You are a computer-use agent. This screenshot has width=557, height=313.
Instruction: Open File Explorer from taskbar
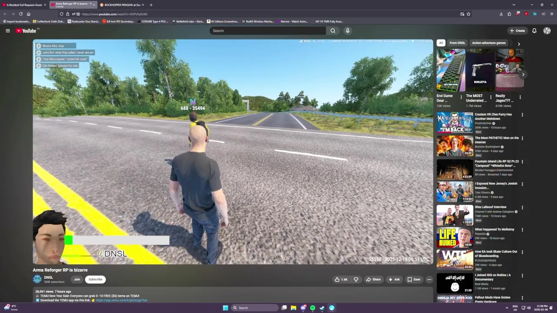pyautogui.click(x=294, y=308)
